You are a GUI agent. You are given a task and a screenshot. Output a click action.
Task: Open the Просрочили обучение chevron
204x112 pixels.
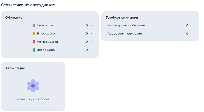click(x=192, y=34)
